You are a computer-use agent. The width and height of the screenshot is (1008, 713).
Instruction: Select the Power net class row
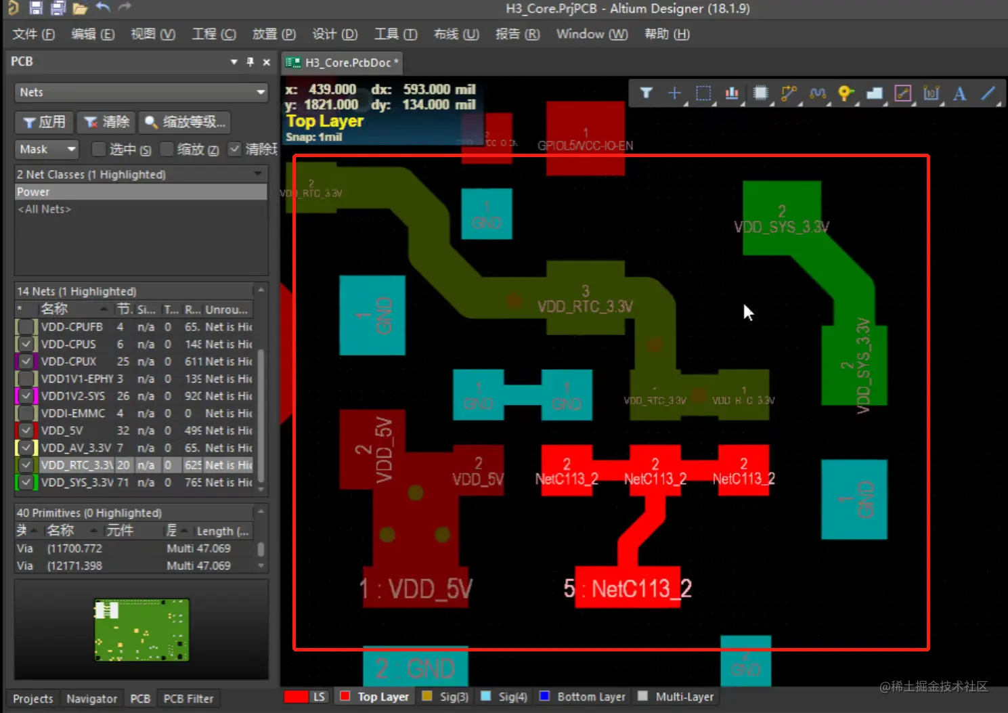tap(141, 192)
